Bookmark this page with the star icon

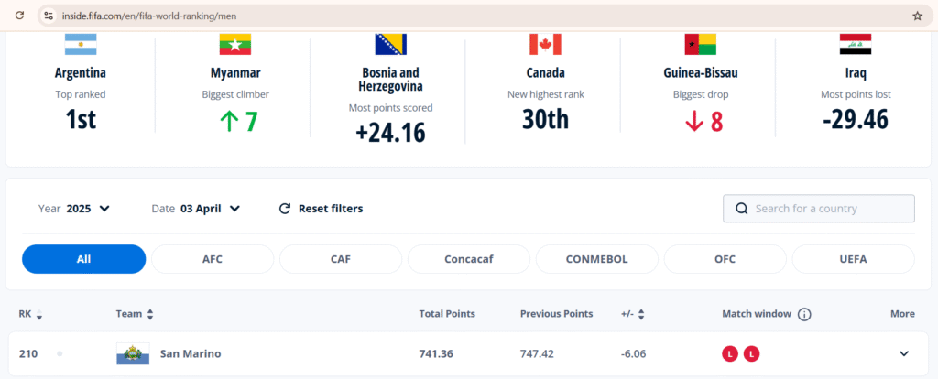(x=917, y=16)
